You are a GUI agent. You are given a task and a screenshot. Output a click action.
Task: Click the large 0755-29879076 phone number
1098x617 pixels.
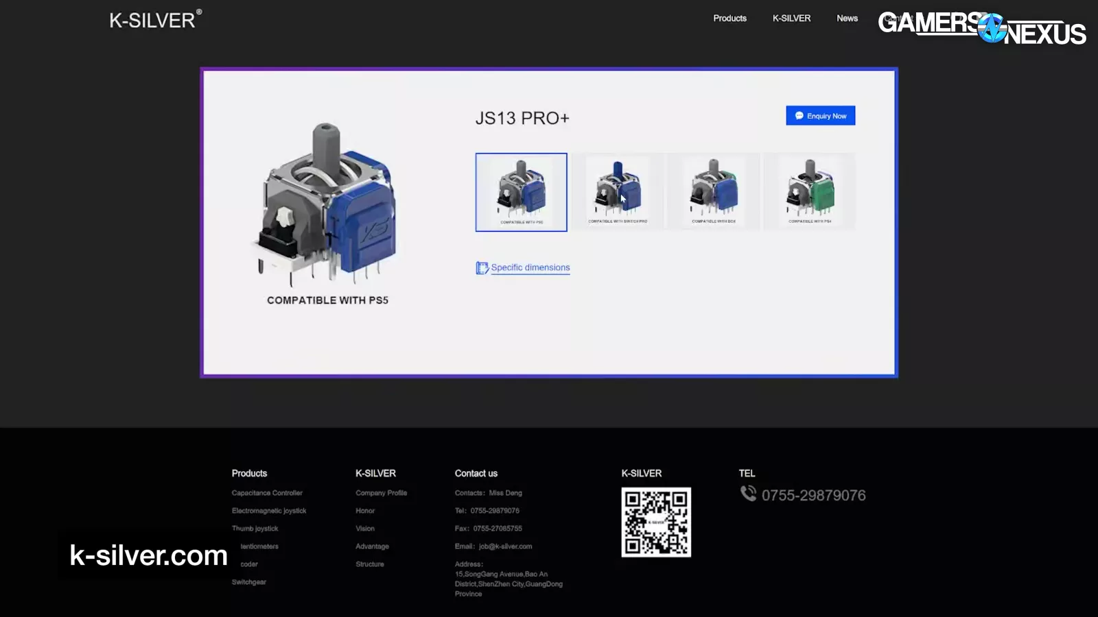(x=814, y=495)
